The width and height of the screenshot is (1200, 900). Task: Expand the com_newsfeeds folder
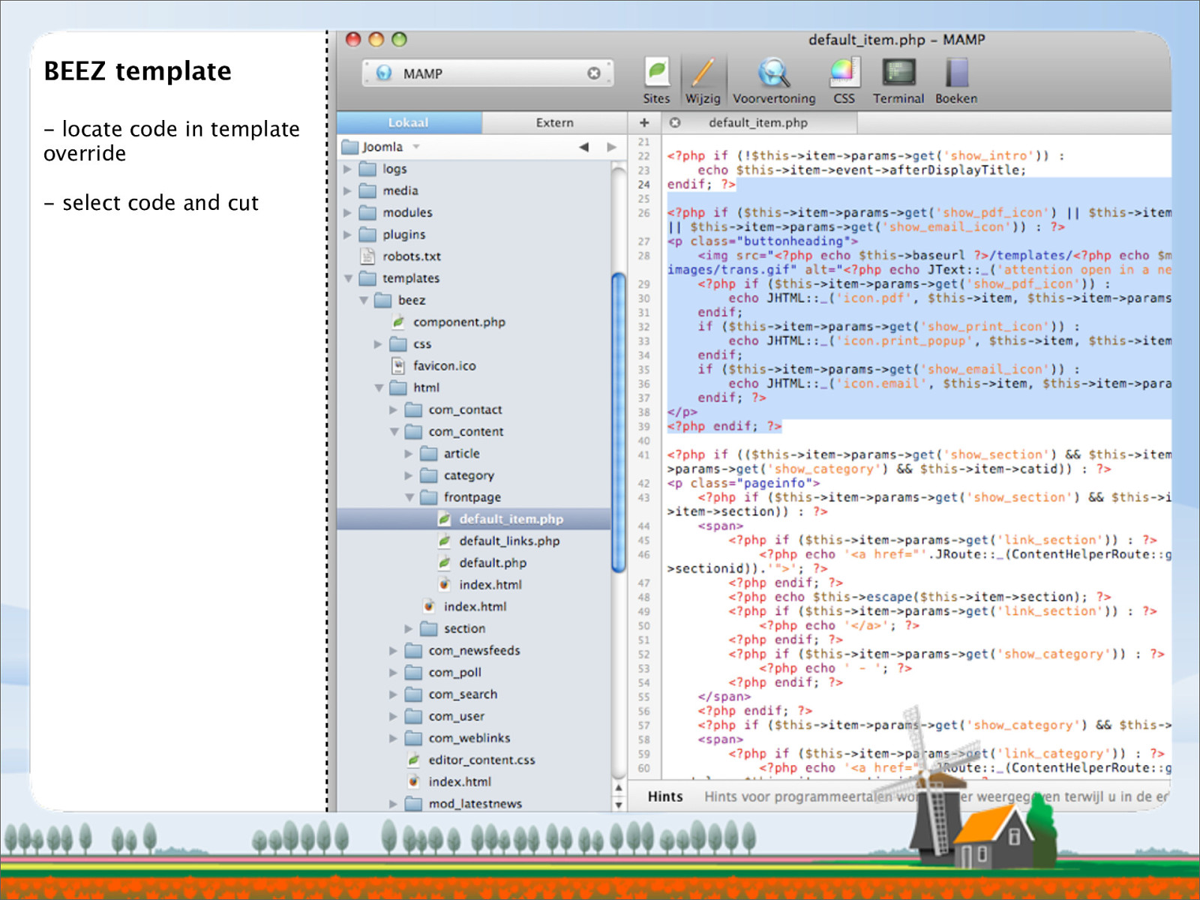pos(393,651)
